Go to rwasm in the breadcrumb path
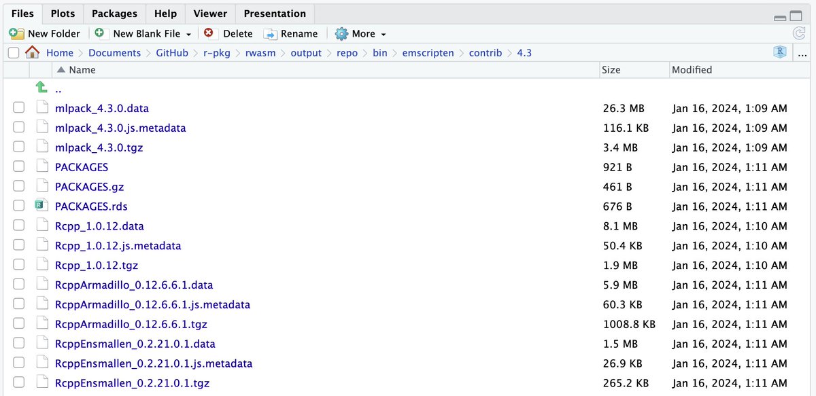 260,53
